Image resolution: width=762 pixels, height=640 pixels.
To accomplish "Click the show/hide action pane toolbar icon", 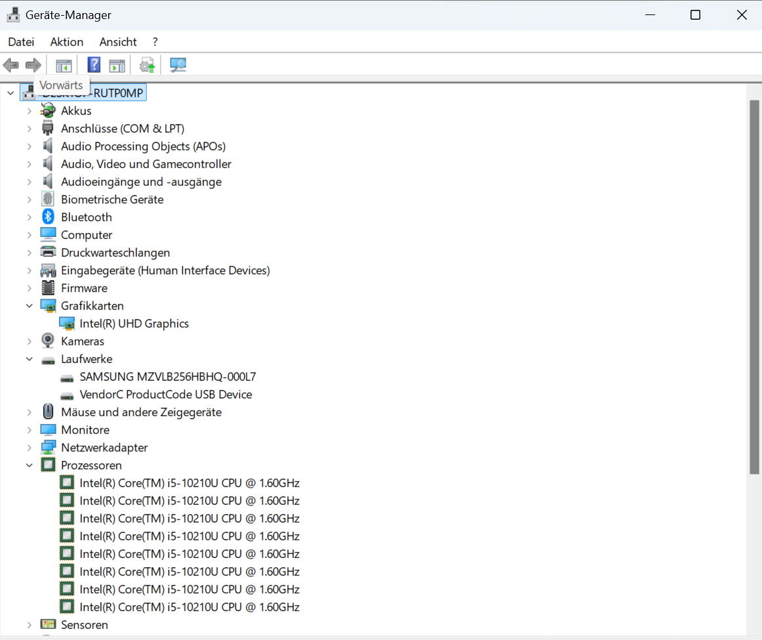I will coord(117,65).
